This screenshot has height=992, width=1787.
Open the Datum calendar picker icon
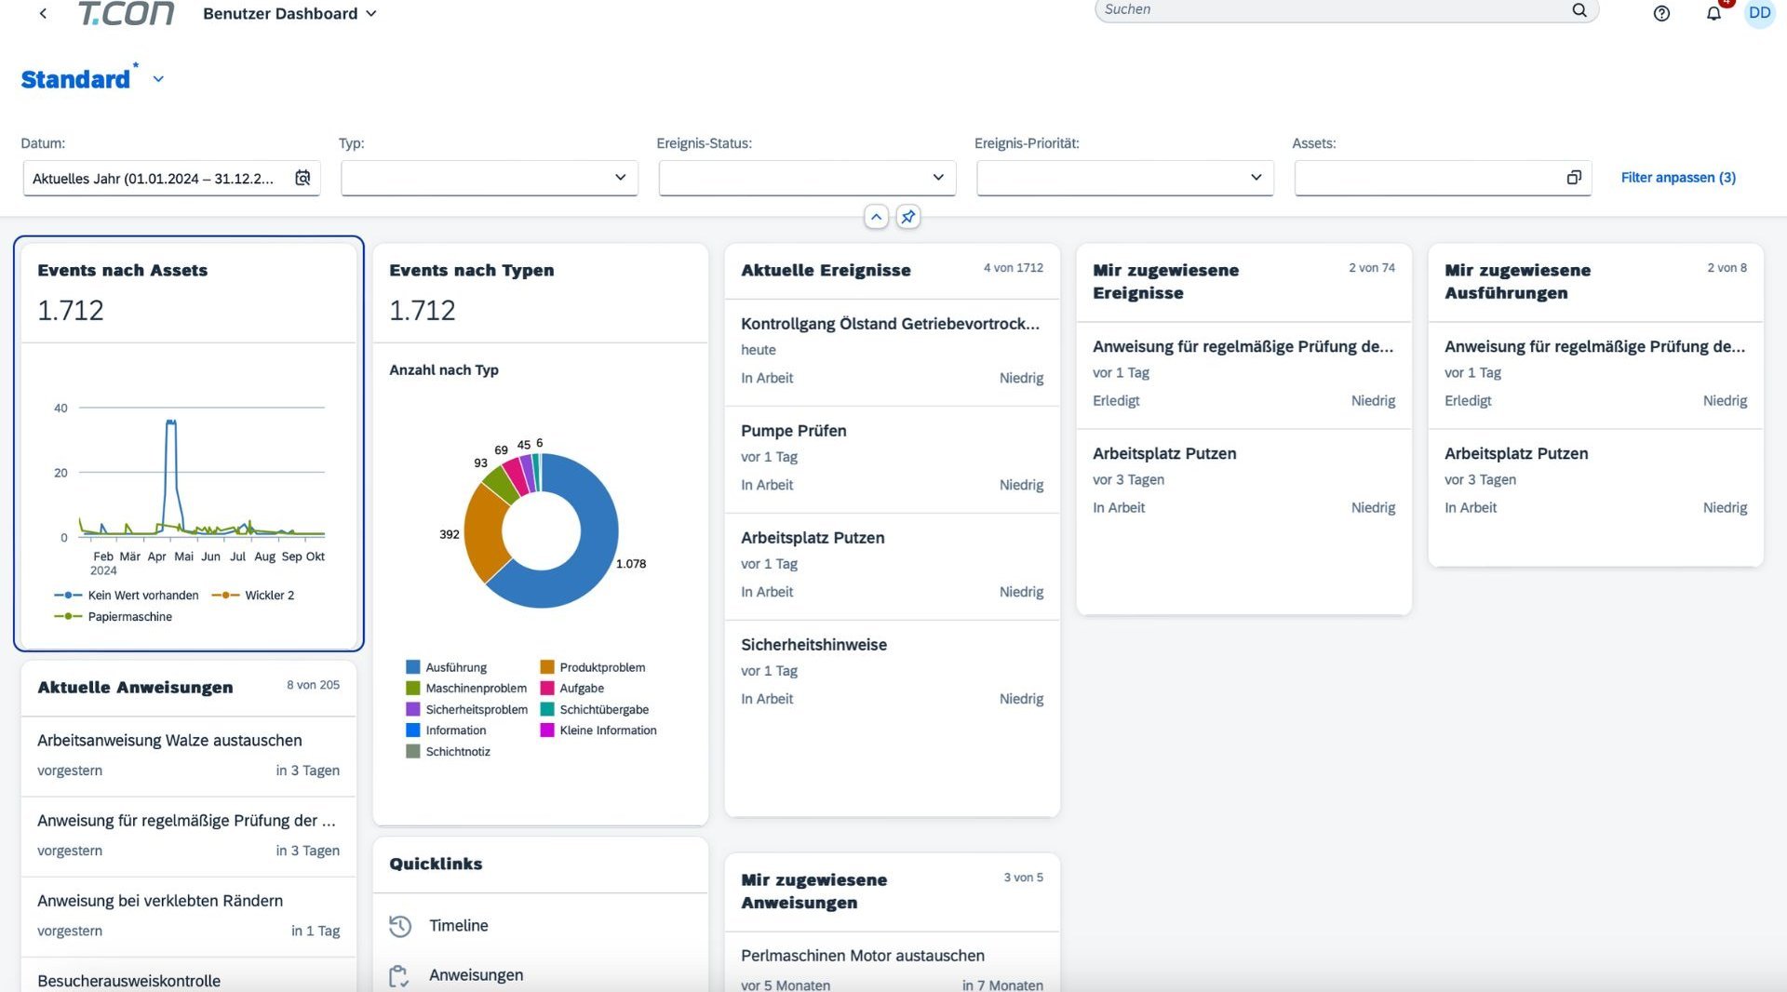tap(302, 178)
